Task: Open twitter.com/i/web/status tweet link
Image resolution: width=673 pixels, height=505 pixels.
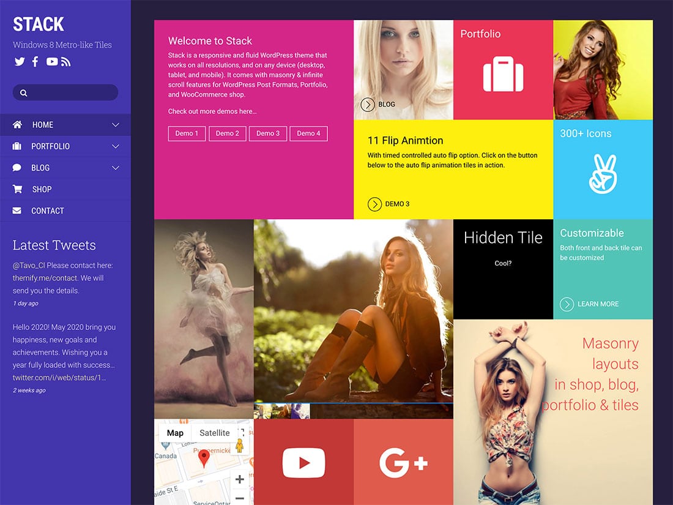Action: click(x=59, y=378)
